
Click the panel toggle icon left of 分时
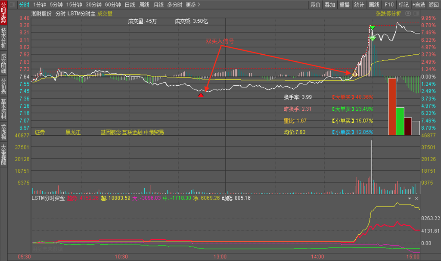coord(11,5)
